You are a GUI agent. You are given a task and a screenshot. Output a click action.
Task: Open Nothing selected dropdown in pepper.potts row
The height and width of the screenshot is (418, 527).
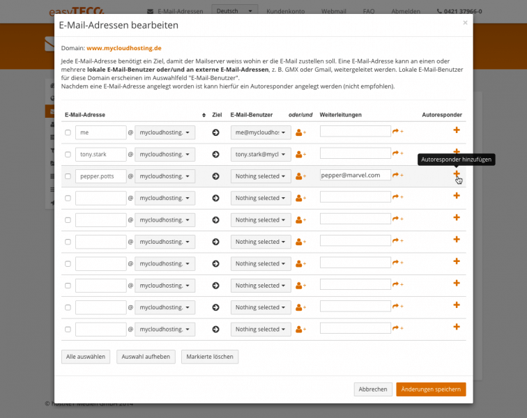(261, 176)
